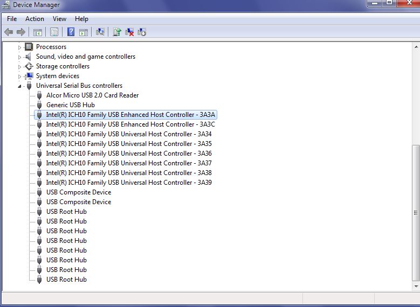The width and height of the screenshot is (420, 307).
Task: Click the Update Driver Software toolbar icon
Action: coord(117,32)
